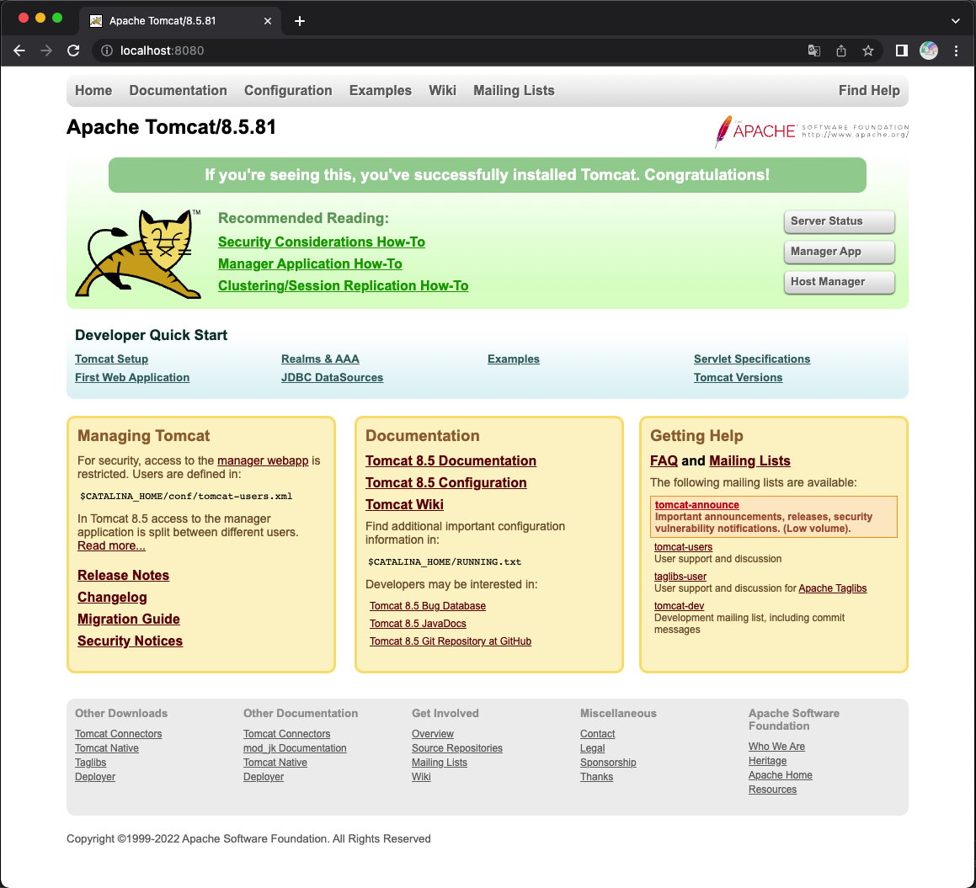This screenshot has width=976, height=888.
Task: Open Realms & AAA link
Action: click(320, 359)
